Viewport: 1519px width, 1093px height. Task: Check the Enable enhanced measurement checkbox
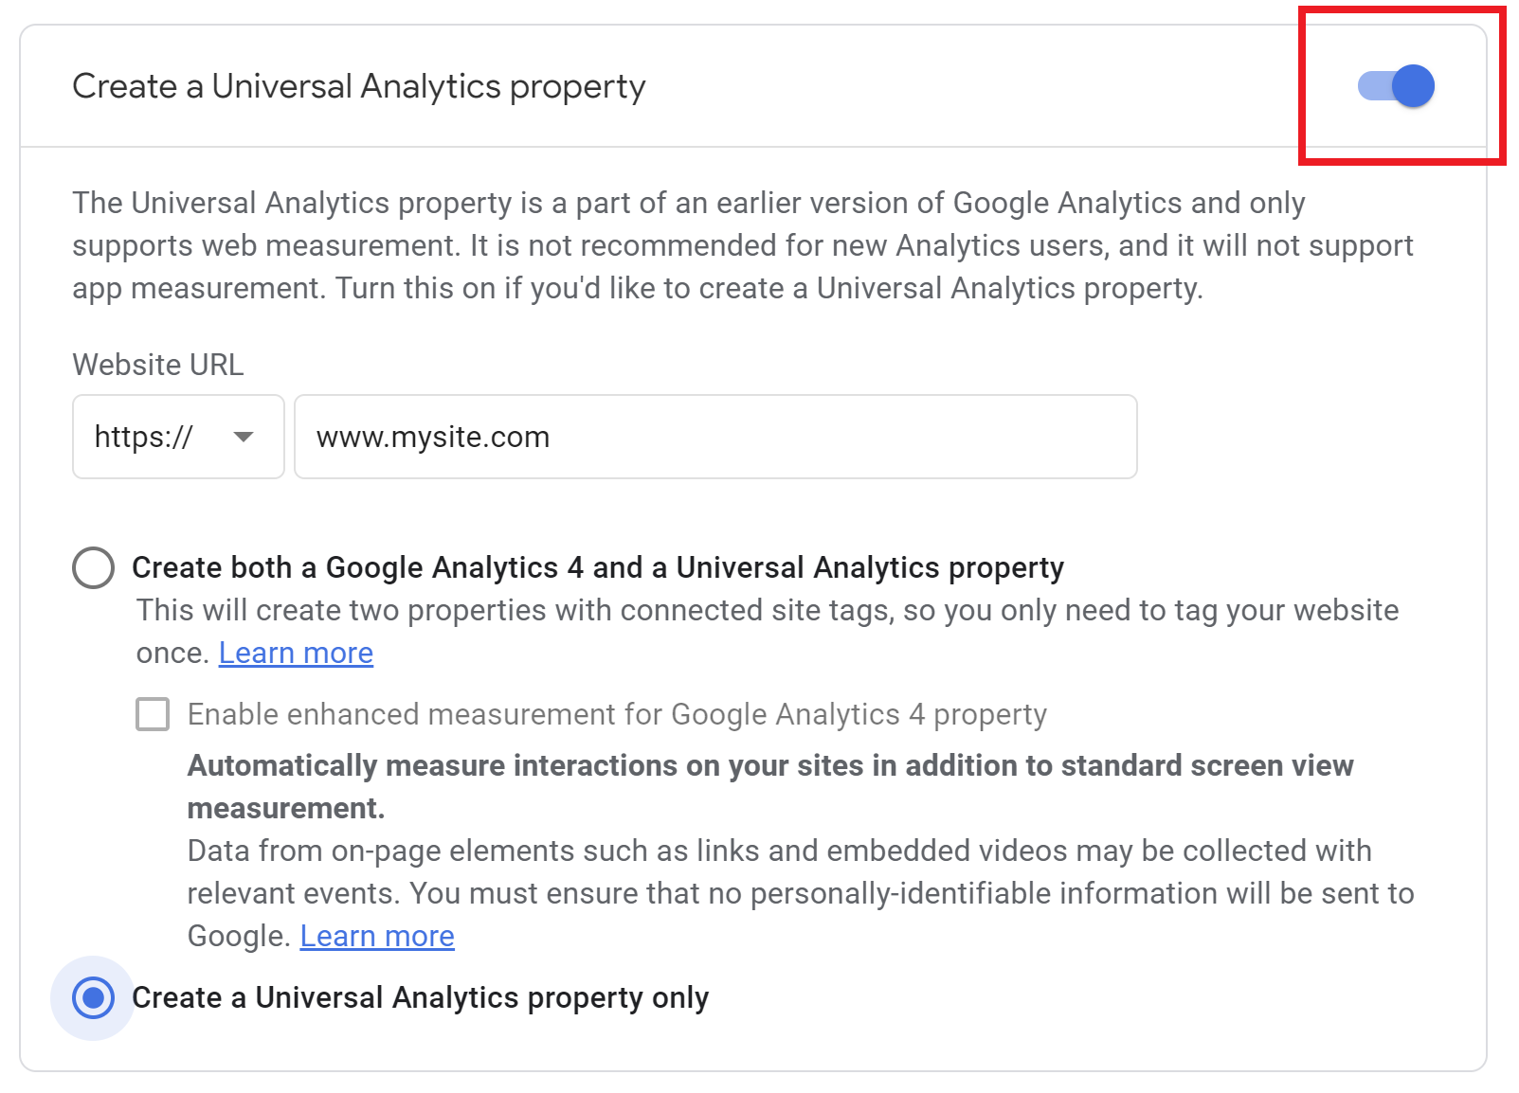(153, 714)
